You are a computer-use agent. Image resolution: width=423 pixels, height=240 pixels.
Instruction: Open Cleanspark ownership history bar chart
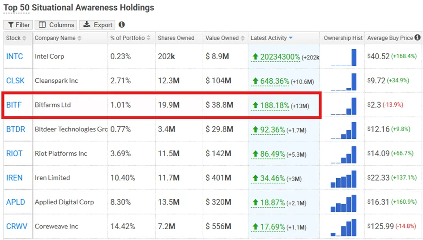(x=343, y=82)
